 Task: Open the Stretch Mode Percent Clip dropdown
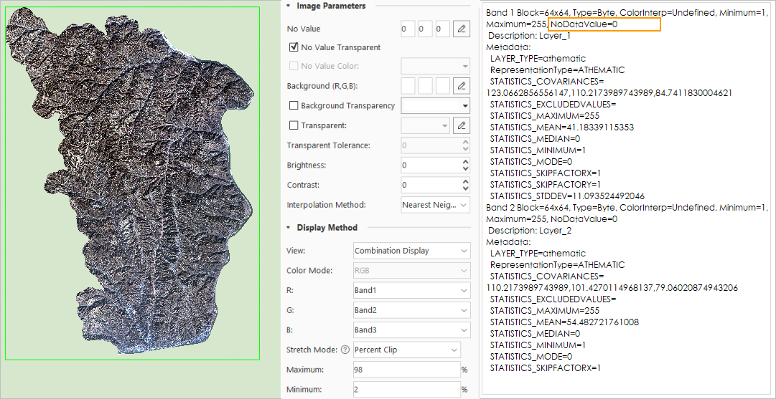(406, 350)
